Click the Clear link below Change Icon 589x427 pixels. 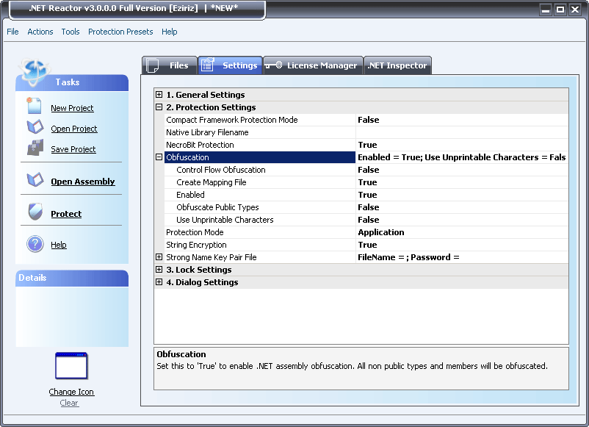pyautogui.click(x=69, y=403)
